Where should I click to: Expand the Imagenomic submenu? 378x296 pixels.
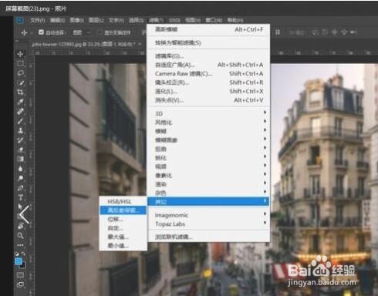pos(208,215)
